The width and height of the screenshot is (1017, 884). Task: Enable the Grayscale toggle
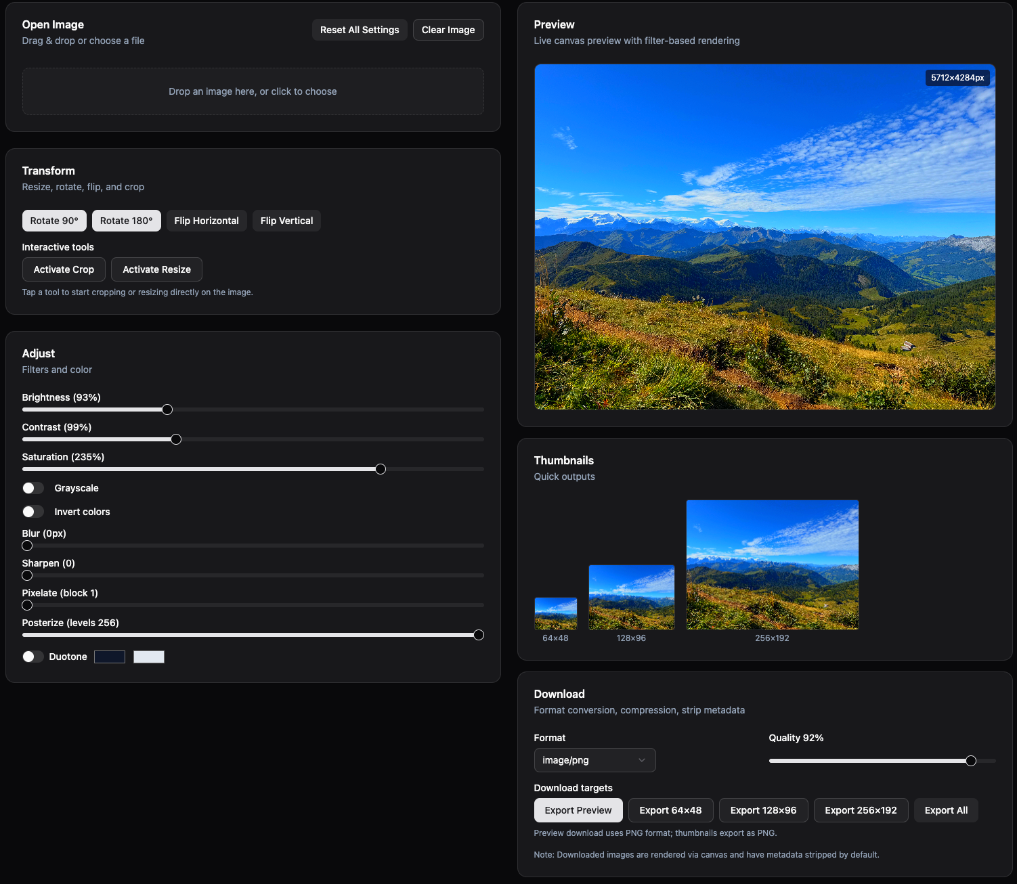click(x=33, y=487)
